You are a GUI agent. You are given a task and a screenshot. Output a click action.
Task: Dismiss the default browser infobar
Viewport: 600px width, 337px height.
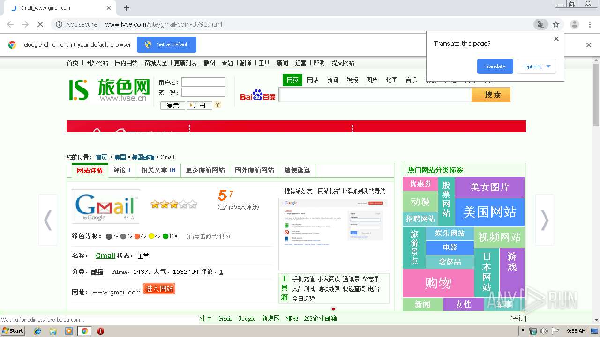[x=589, y=45]
